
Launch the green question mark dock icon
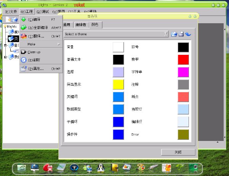(x=180, y=167)
